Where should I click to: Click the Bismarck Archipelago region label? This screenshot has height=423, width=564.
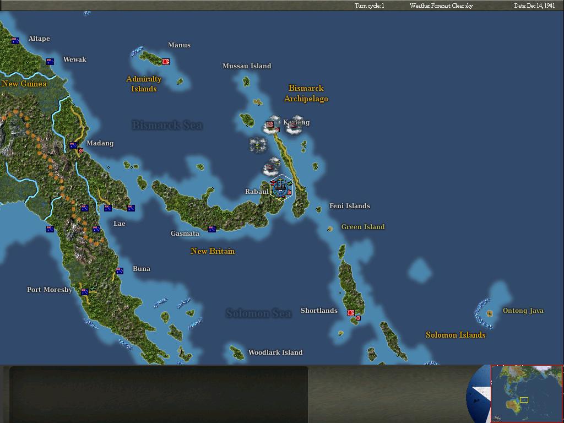(x=306, y=93)
